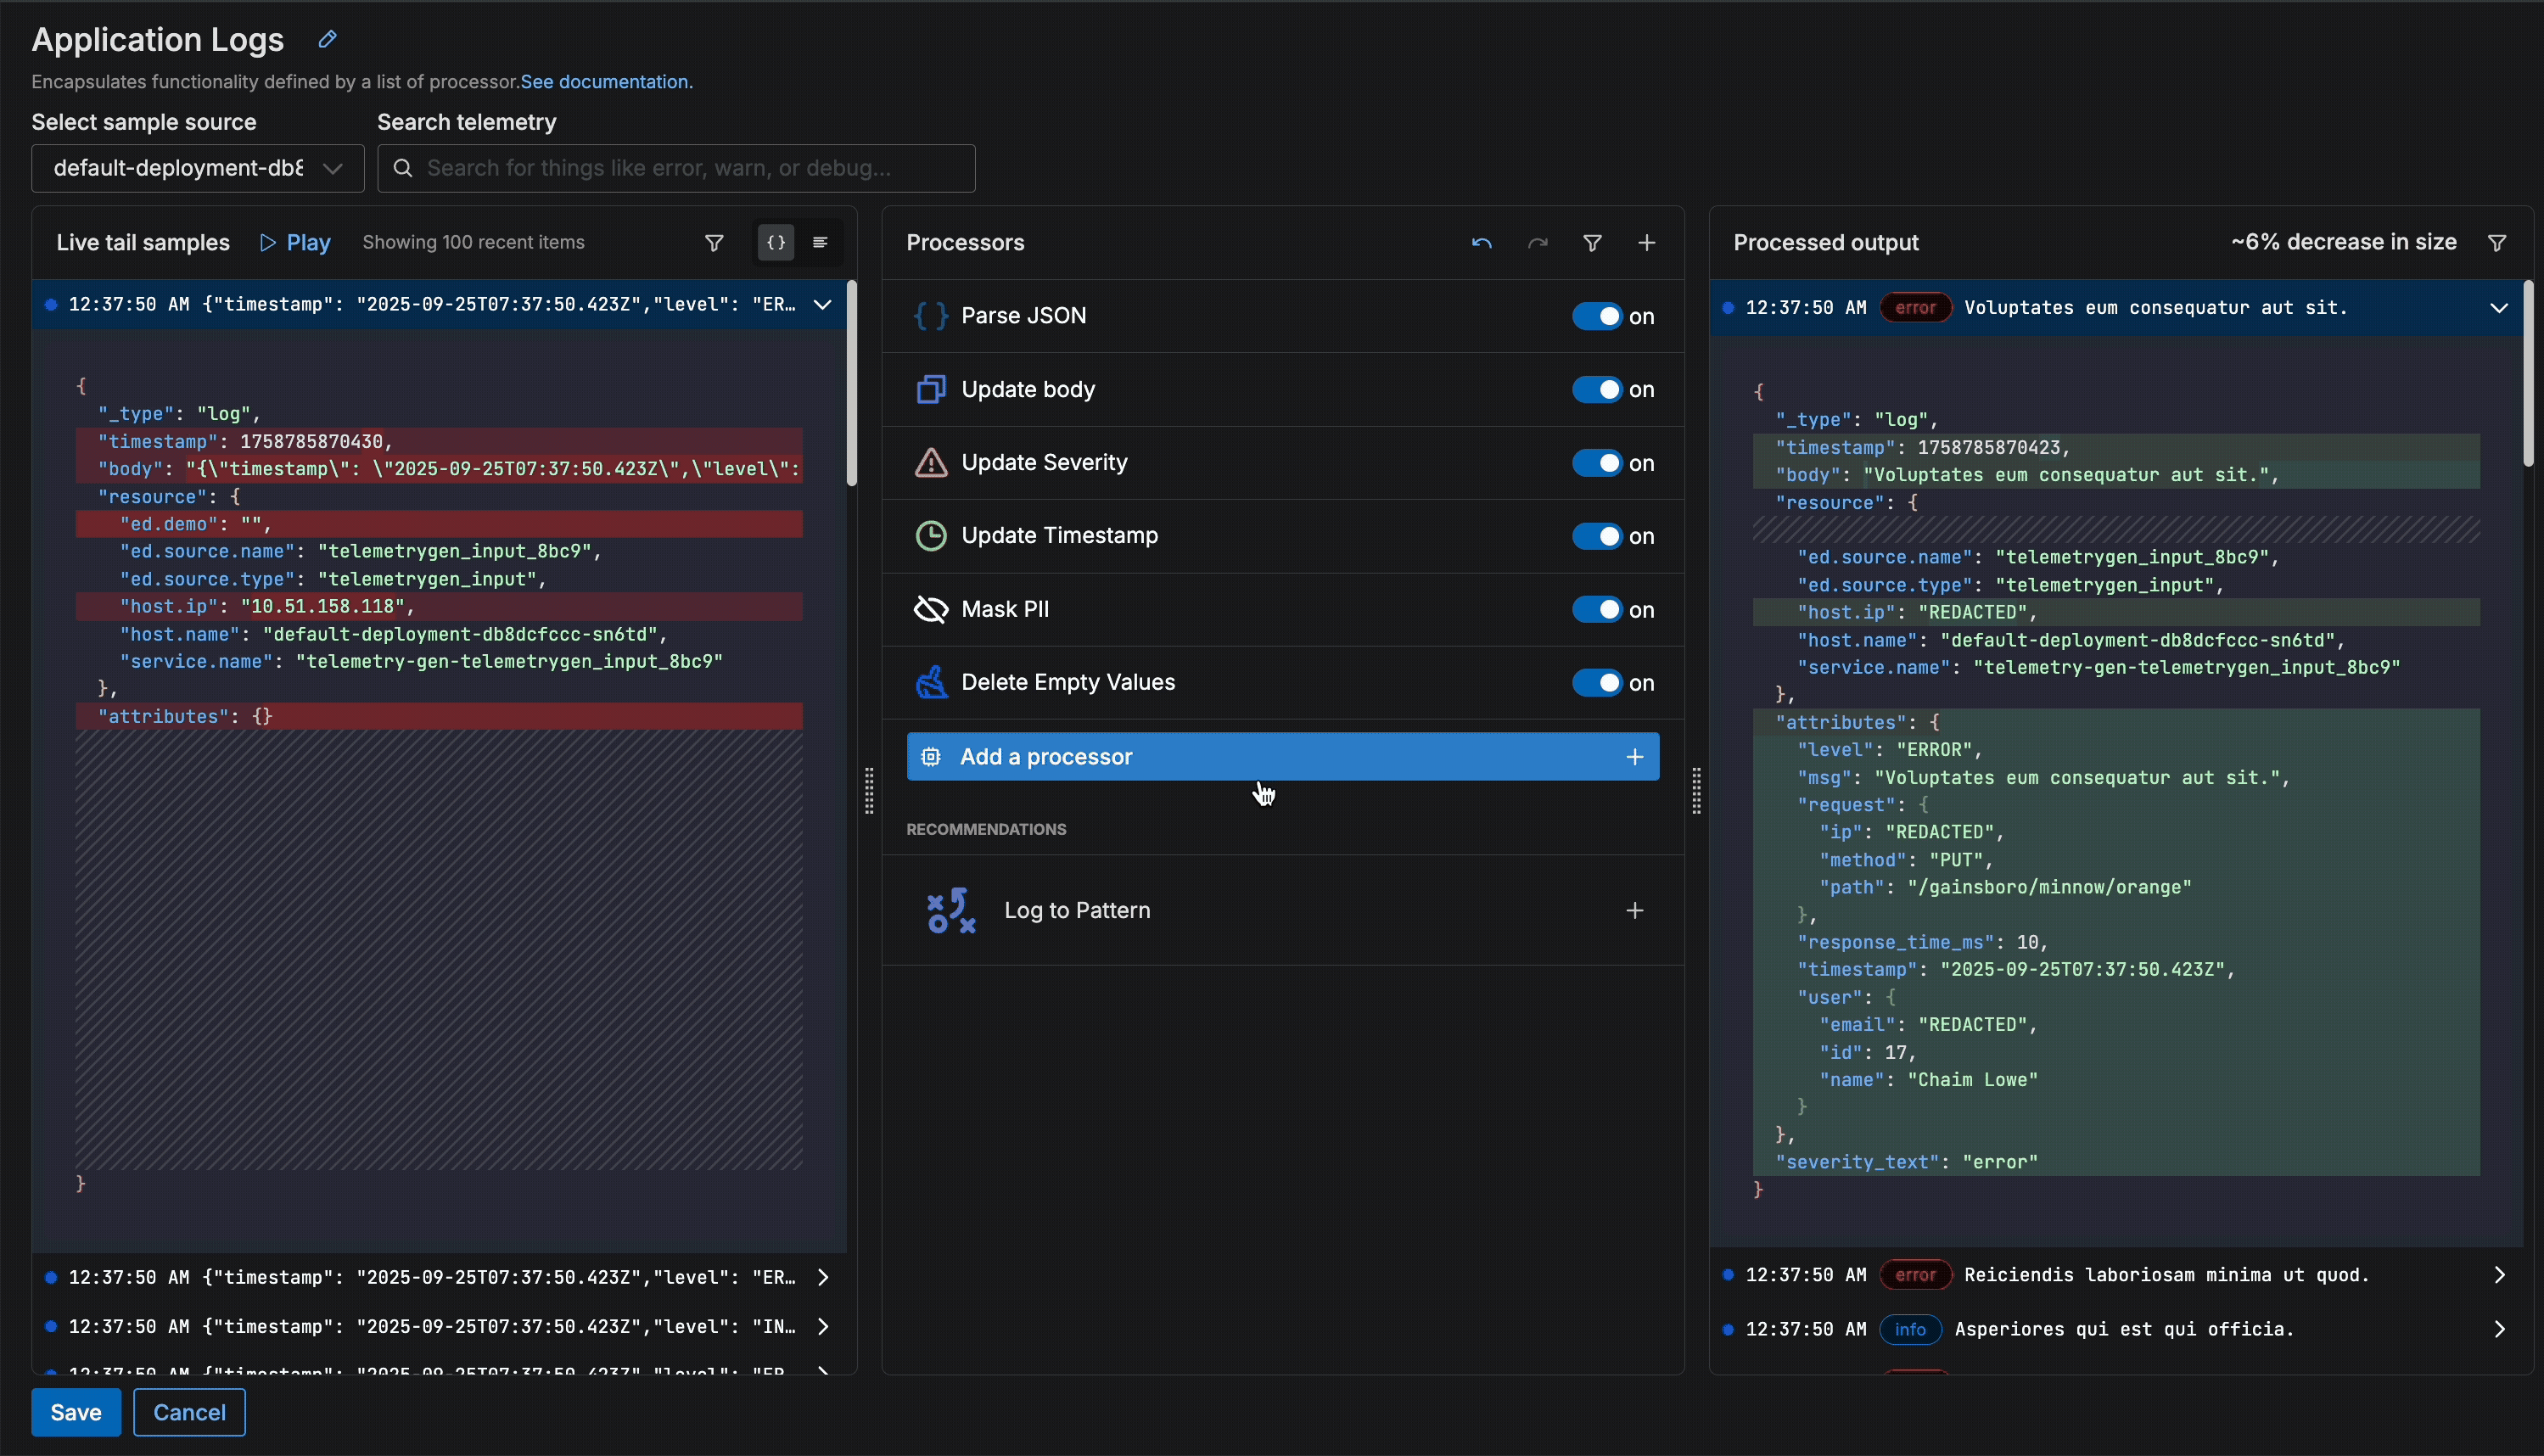Open the Processors filter icon
This screenshot has height=1456, width=2544.
point(1592,243)
